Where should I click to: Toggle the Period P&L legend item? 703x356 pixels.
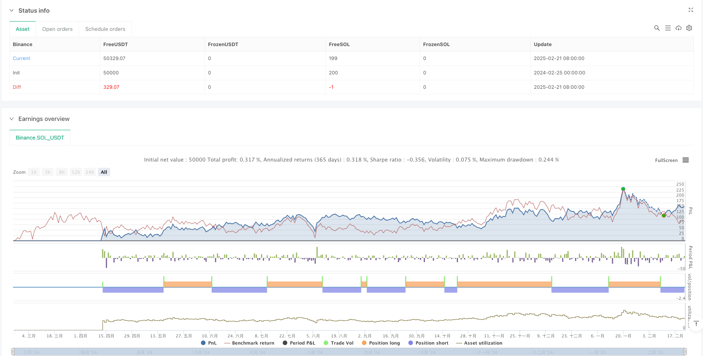click(x=299, y=343)
